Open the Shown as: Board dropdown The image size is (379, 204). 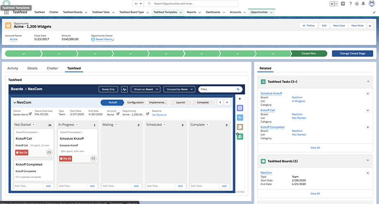click(145, 89)
